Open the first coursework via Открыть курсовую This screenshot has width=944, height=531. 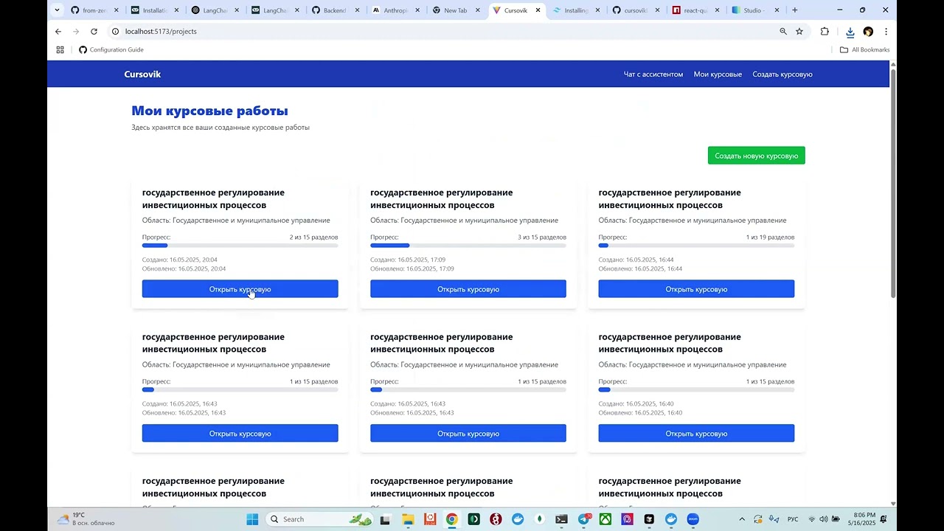[240, 288]
